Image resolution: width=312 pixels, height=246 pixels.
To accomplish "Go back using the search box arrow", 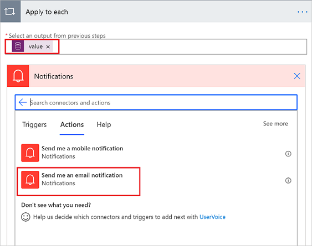I will coord(23,102).
